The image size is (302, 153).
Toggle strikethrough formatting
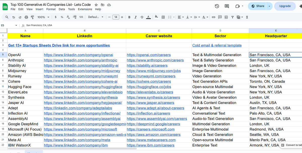pyautogui.click(x=142, y=17)
